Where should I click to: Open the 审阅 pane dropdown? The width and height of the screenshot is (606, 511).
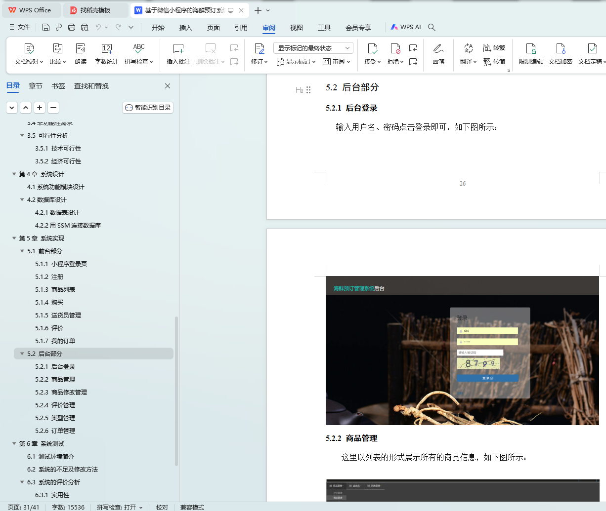tap(336, 62)
